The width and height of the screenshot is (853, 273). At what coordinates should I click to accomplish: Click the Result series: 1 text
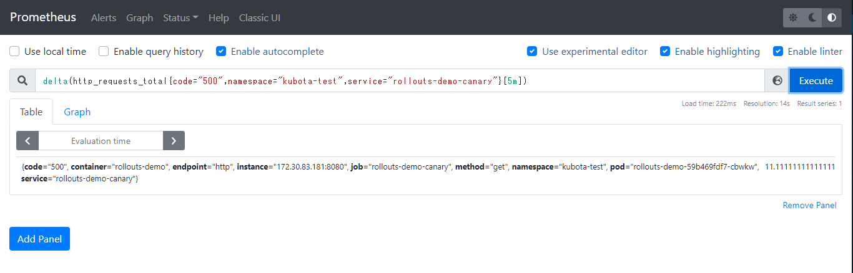(x=819, y=103)
